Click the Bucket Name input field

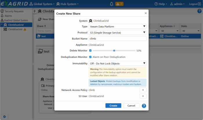[117, 38]
